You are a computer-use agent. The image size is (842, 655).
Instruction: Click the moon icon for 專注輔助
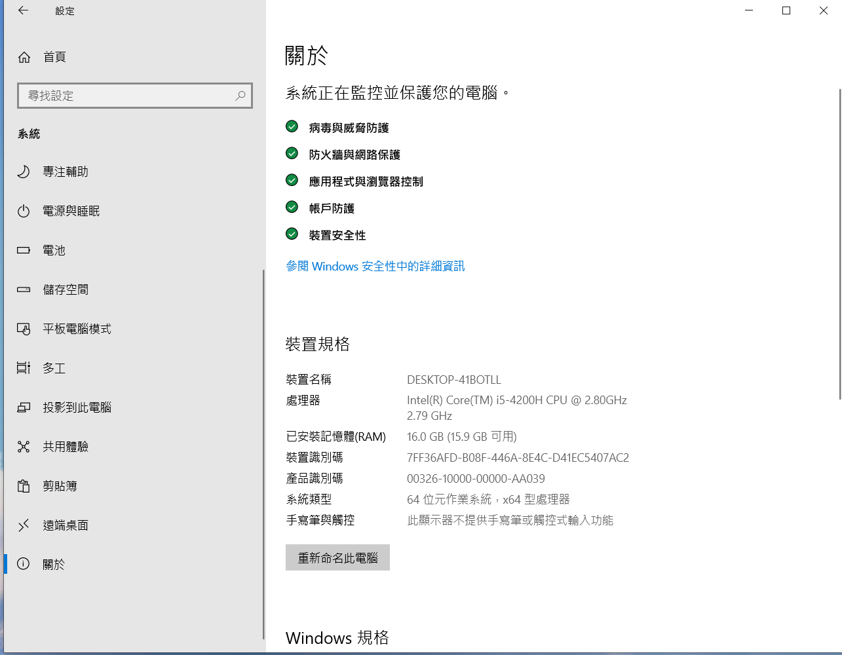click(24, 172)
